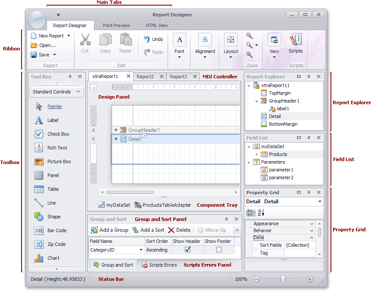371x292 pixels.
Task: Pin the Tool Box panel
Action: coord(70,76)
